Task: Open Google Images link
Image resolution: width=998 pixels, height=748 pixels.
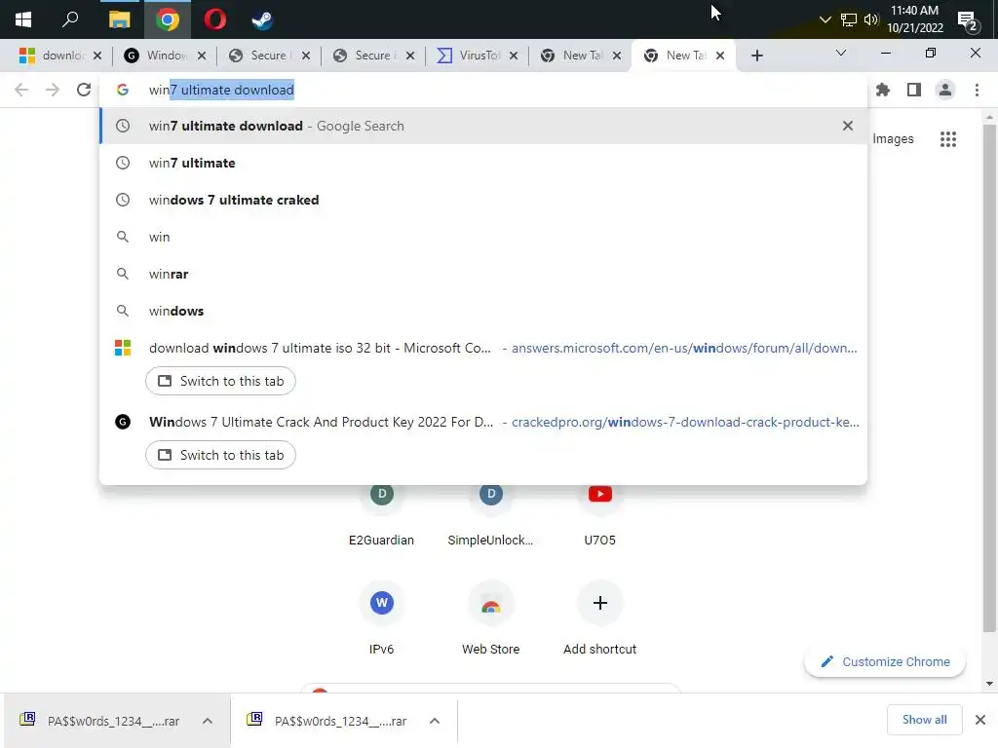Action: 893,138
